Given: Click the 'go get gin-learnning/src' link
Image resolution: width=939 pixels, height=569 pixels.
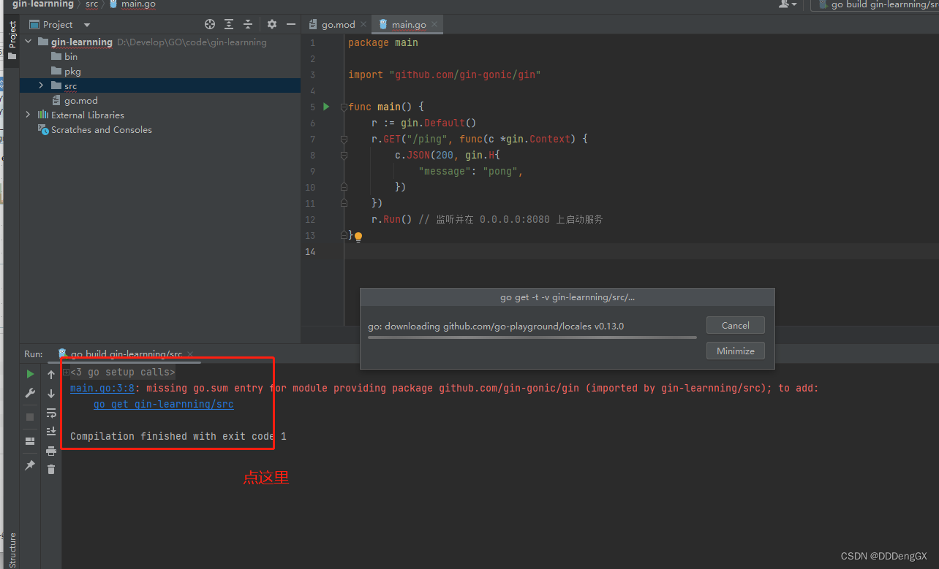Looking at the screenshot, I should [x=164, y=404].
